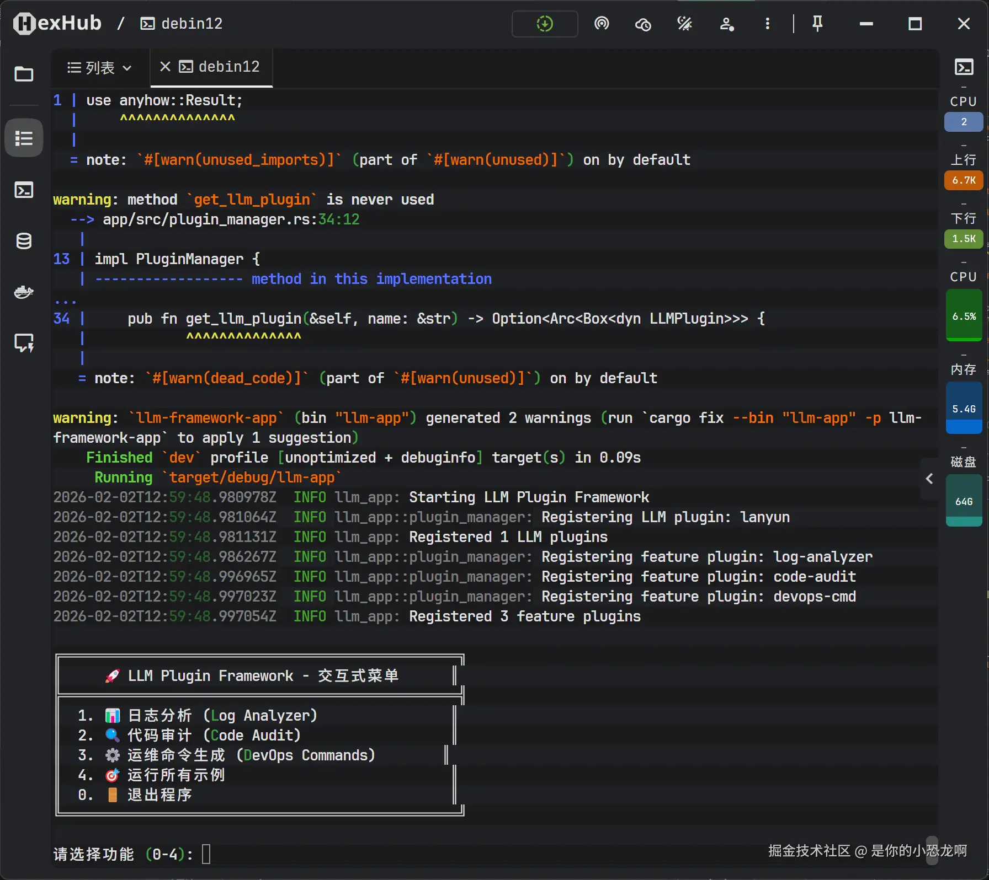Screen dimensions: 989x880
Task: Open the Docker whale sidebar icon
Action: 24,292
